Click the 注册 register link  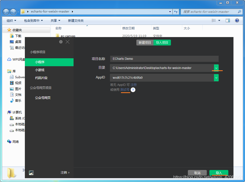click(134, 85)
